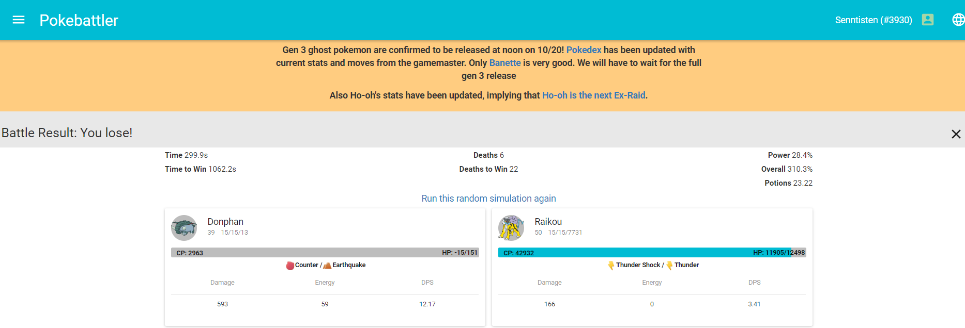The height and width of the screenshot is (328, 965).
Task: Click the Battle Result: You lose! heading
Action: click(67, 133)
